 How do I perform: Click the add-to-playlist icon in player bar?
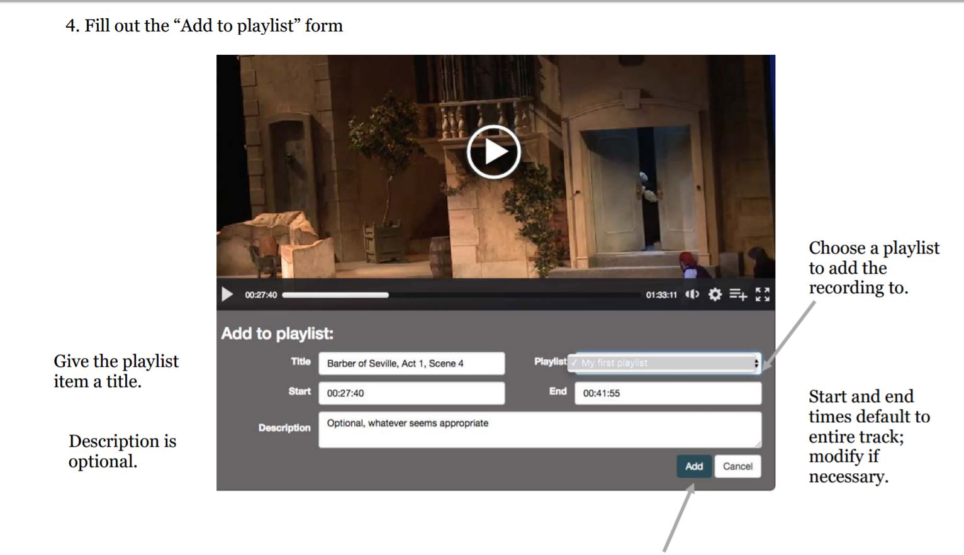[x=738, y=294]
